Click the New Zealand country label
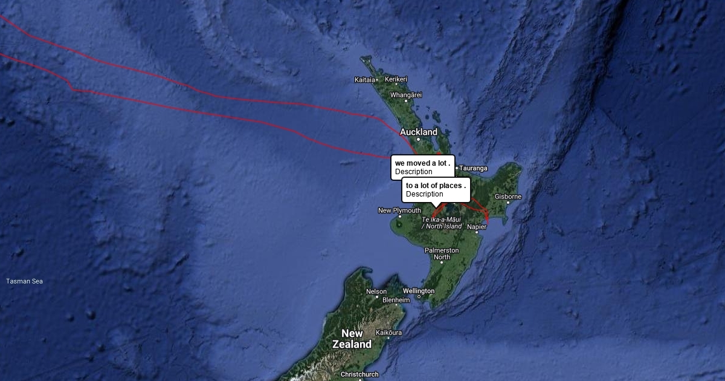 click(352, 339)
